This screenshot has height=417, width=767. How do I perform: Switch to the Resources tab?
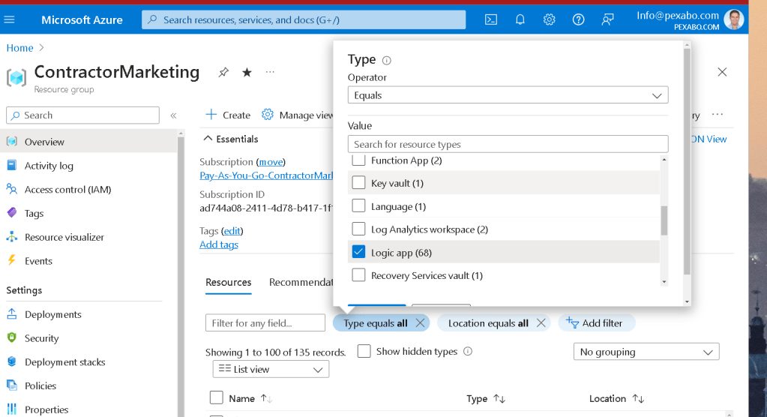click(229, 283)
